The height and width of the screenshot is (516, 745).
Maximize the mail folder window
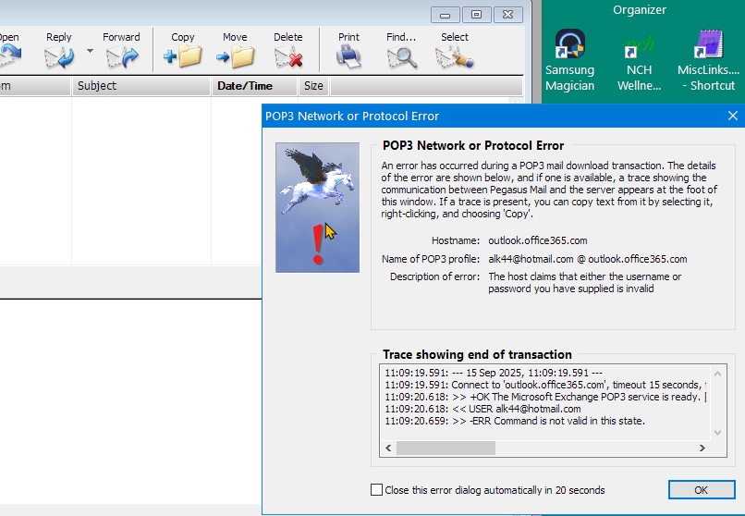(x=476, y=15)
